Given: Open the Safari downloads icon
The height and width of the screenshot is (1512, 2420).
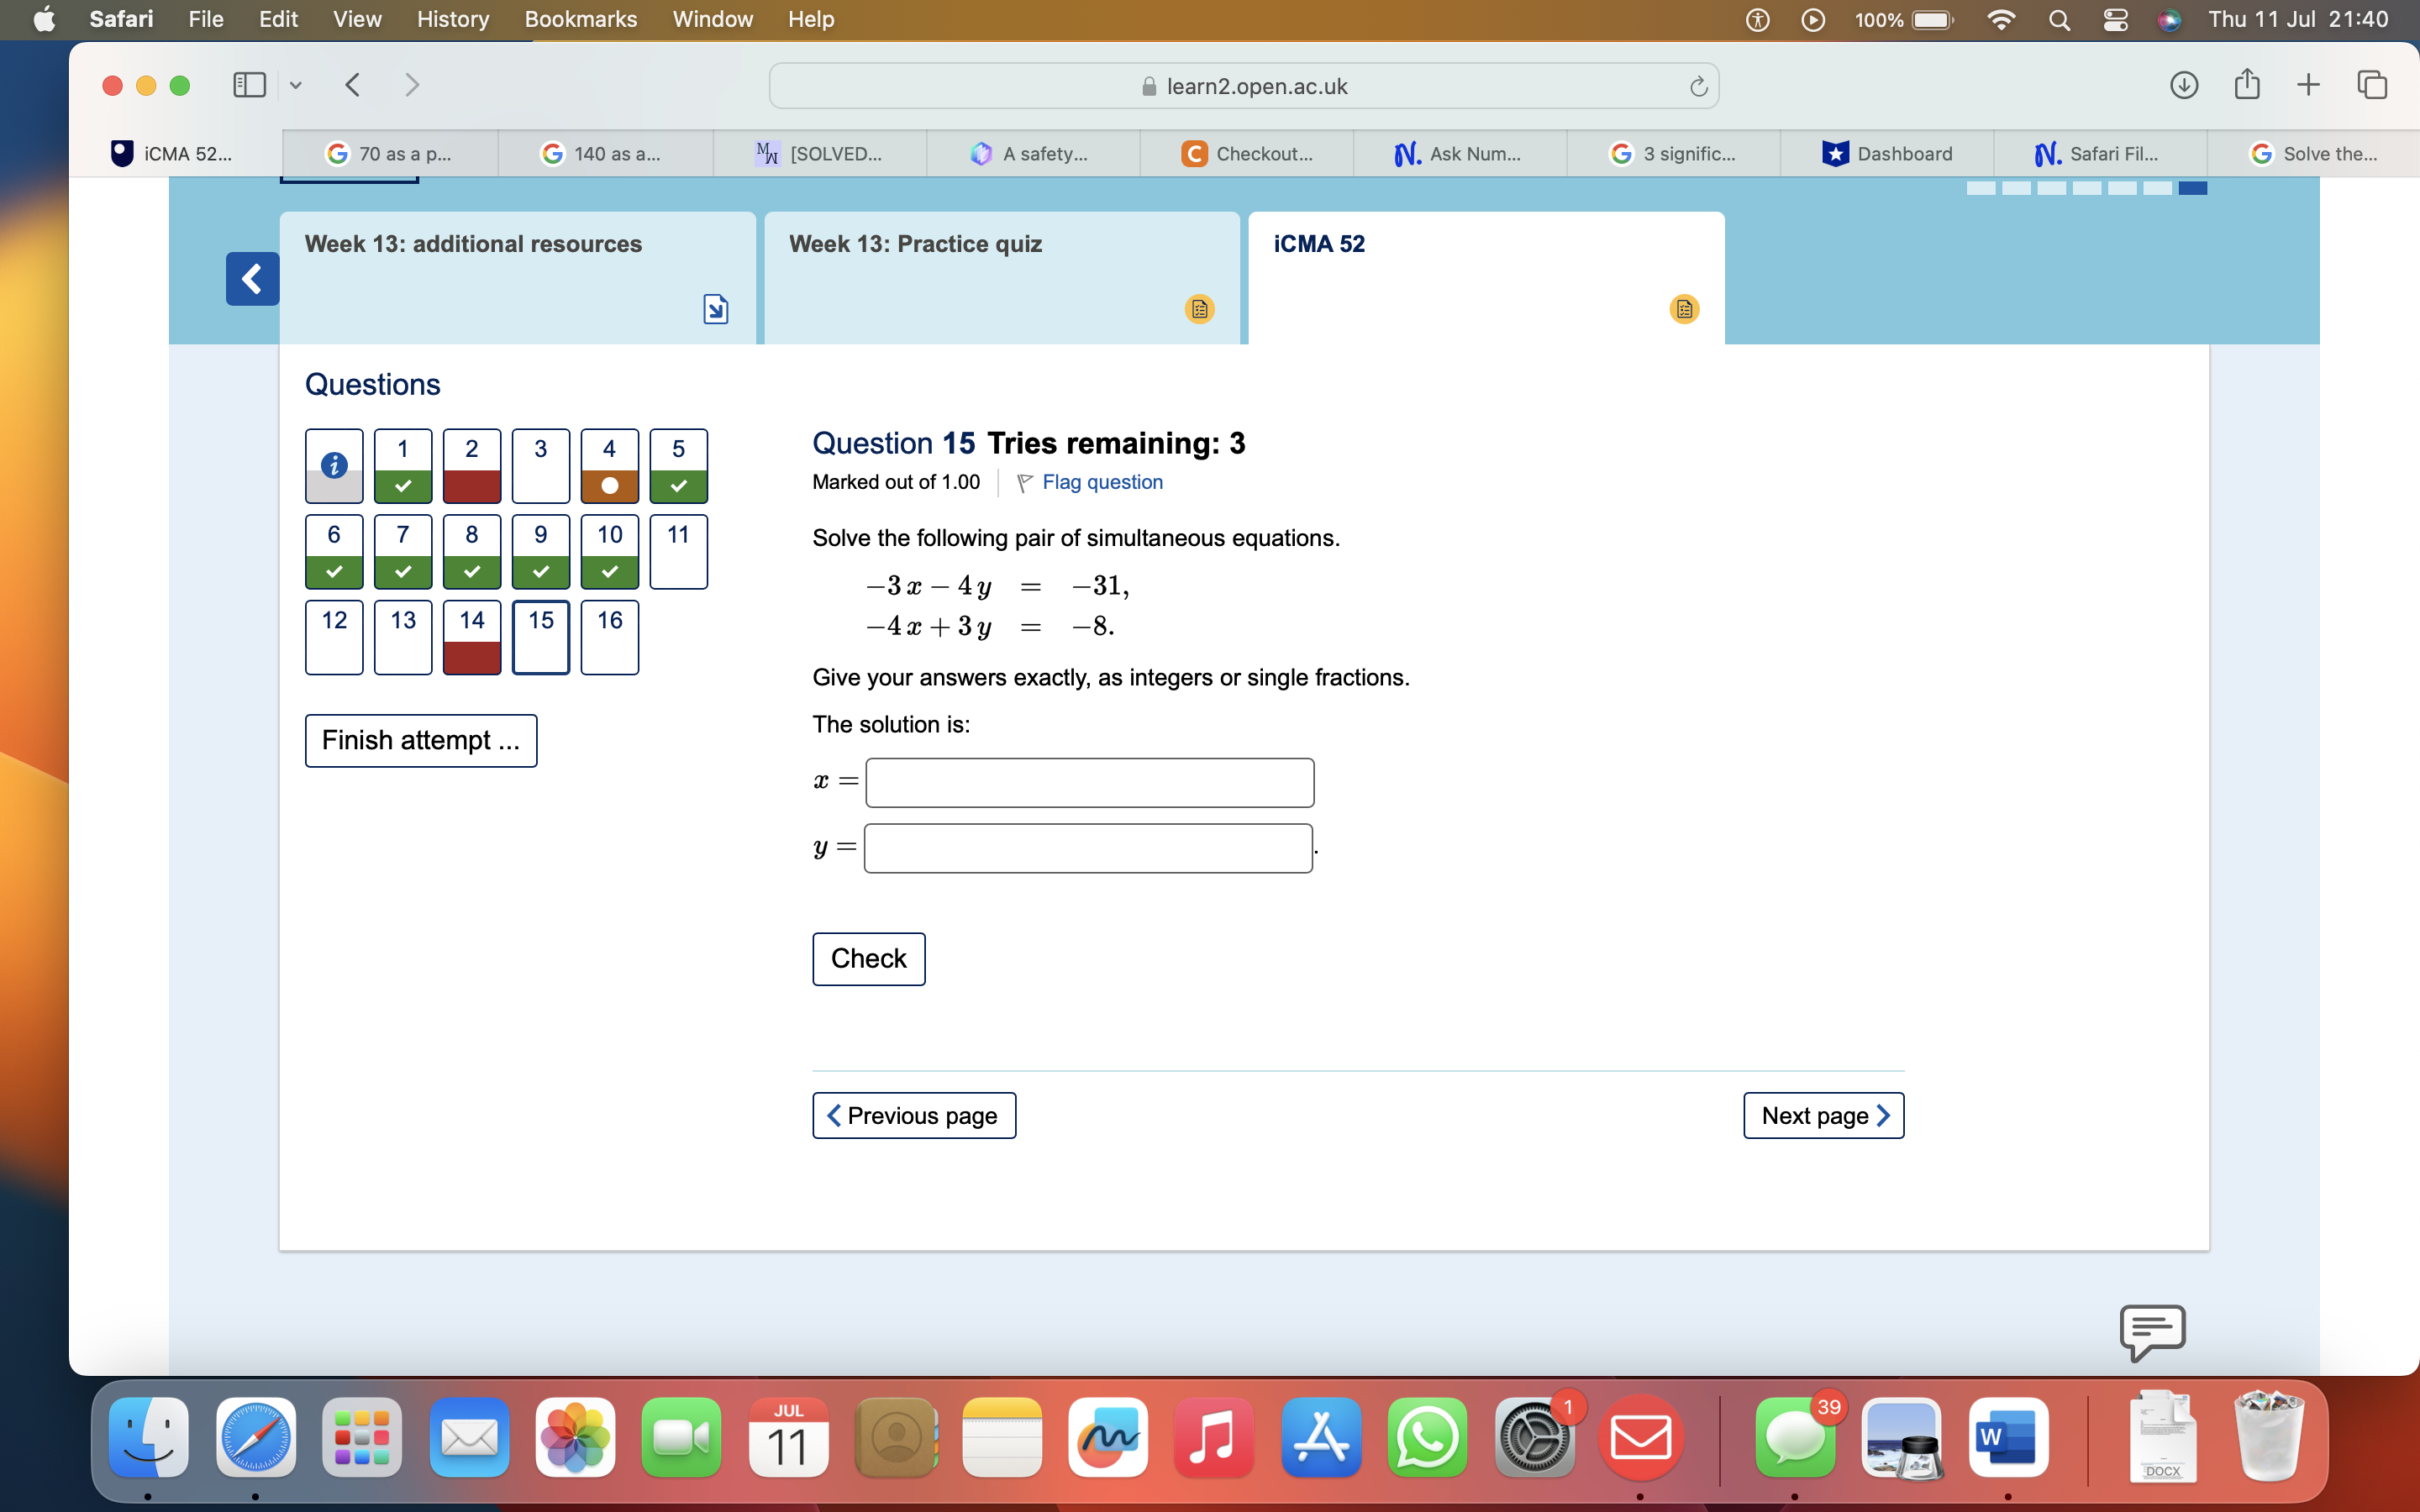Looking at the screenshot, I should point(2184,85).
